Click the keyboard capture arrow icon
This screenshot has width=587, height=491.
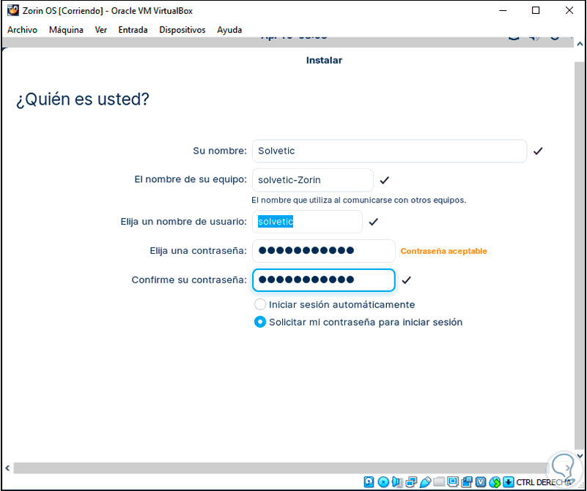[508, 481]
